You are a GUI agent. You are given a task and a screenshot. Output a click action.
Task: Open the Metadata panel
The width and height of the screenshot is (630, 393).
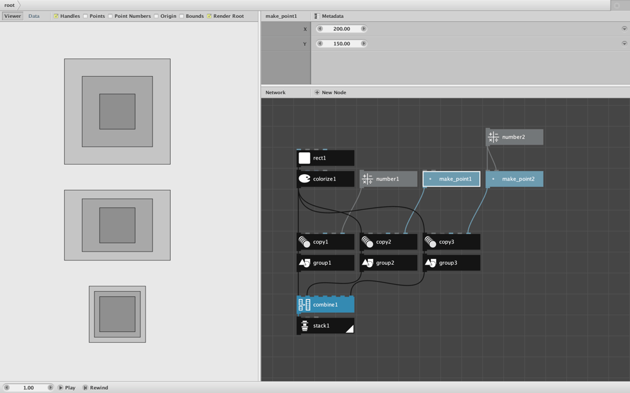(x=329, y=16)
